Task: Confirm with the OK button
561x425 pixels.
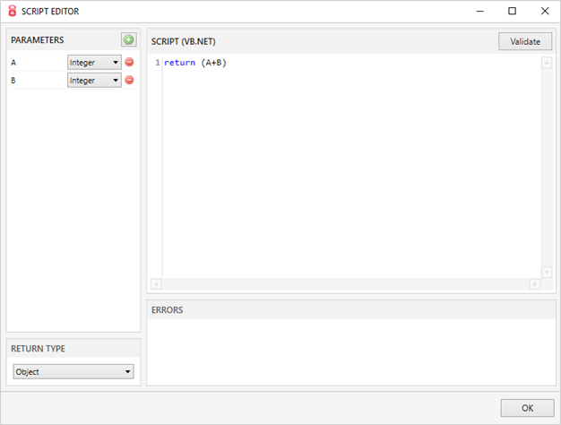Action: click(x=527, y=408)
